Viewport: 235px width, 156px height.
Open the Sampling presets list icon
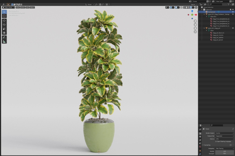point(231,145)
